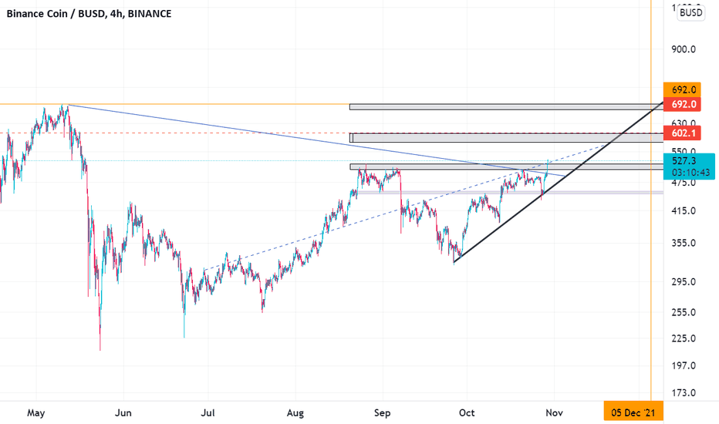The height and width of the screenshot is (424, 719).
Task: Click the May label on time axis
Action: coord(36,413)
